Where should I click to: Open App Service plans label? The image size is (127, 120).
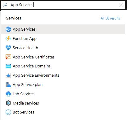29,85
